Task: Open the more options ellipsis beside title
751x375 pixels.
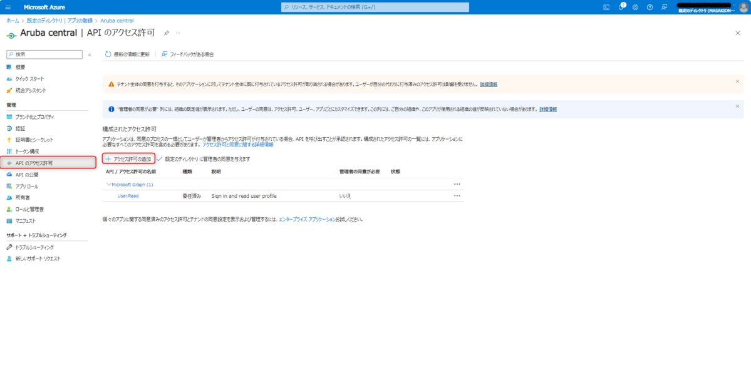Action: point(178,33)
